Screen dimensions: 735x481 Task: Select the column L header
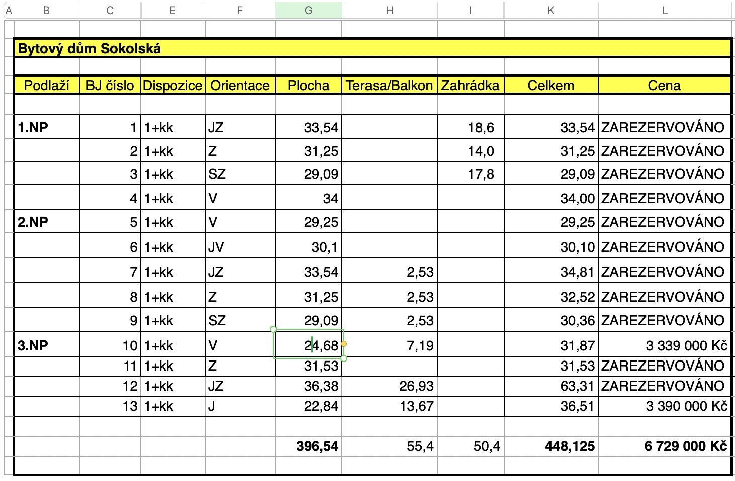point(664,11)
